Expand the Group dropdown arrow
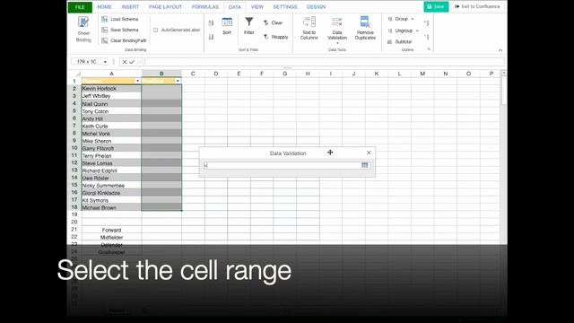Screen dimensions: 574x323 413,19
